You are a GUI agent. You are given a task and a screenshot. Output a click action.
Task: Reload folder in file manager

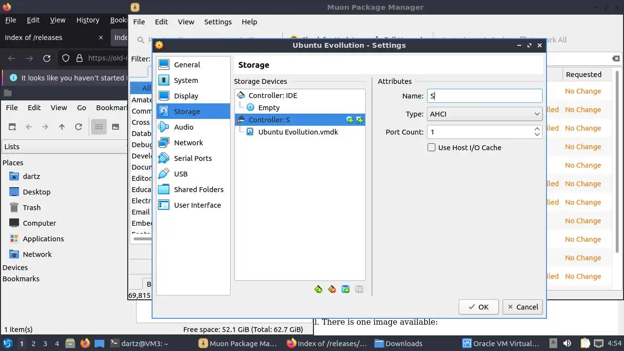click(78, 127)
